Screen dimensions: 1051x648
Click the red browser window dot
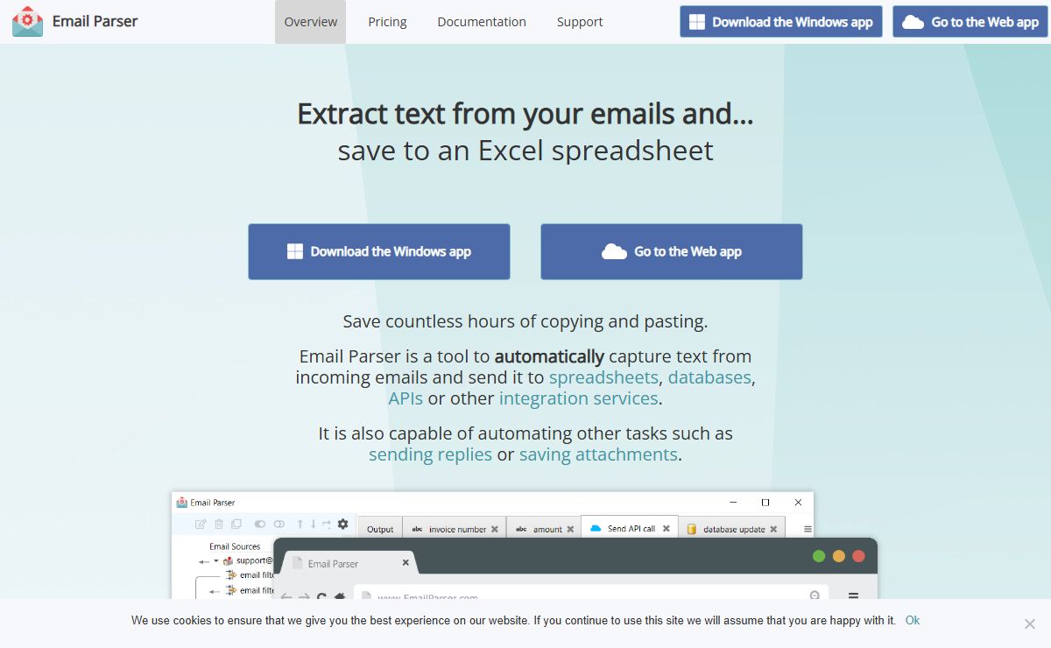coord(859,556)
